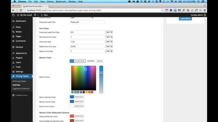Click Select Color for Button Font Color
Image resolution: width=218 pixels, height=122 pixels.
pyautogui.click(x=77, y=106)
